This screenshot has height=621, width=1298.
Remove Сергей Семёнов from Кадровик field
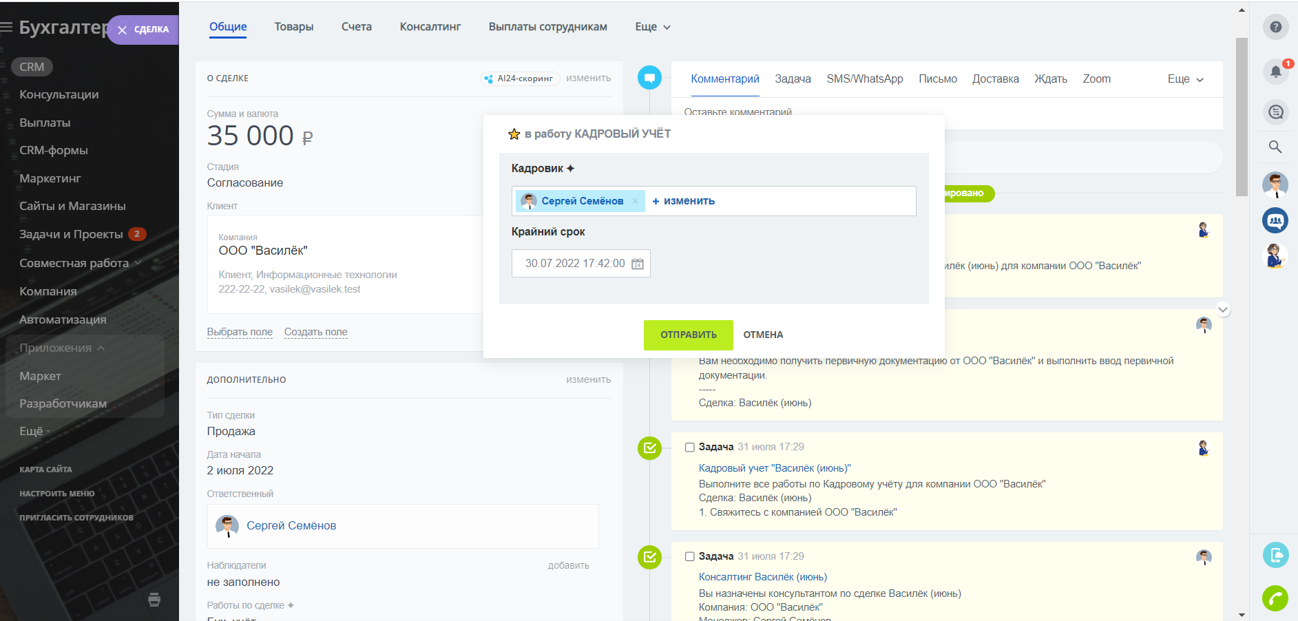click(635, 201)
